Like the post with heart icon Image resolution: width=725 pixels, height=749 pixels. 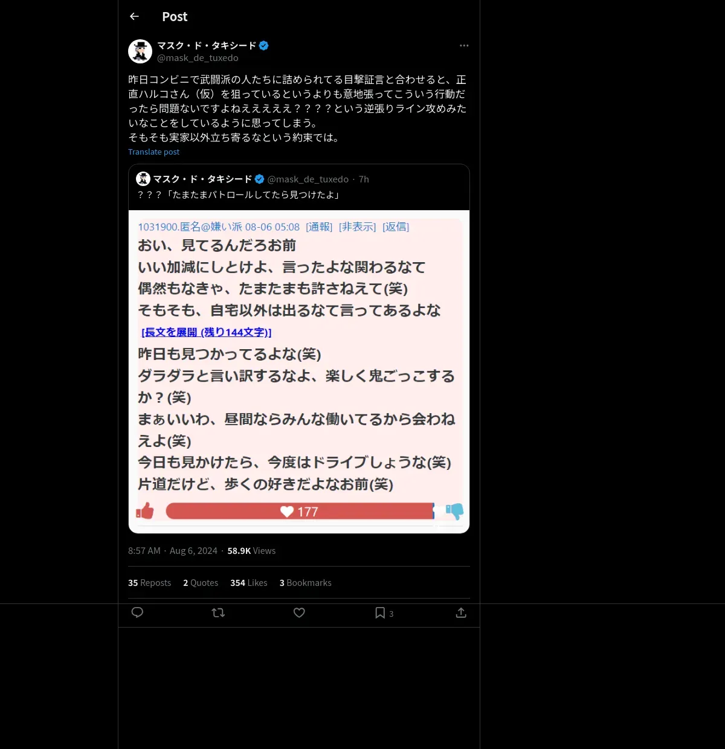pyautogui.click(x=299, y=612)
